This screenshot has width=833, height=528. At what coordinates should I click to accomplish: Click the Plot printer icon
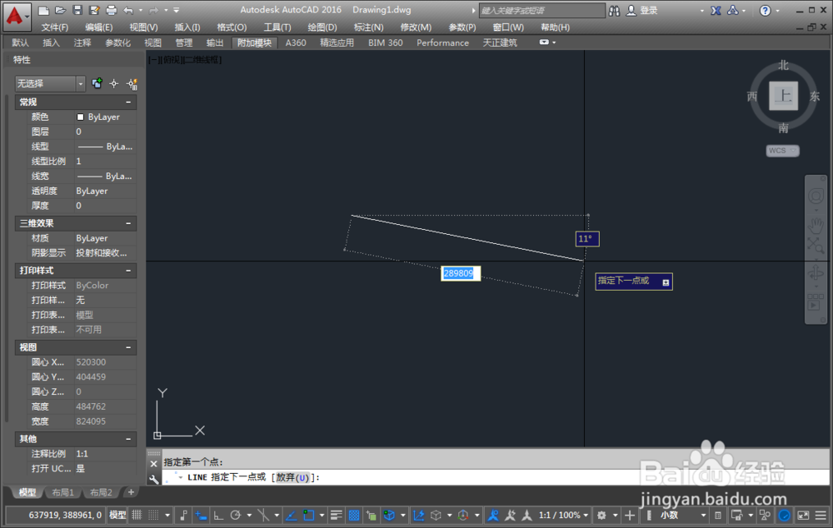pos(111,10)
